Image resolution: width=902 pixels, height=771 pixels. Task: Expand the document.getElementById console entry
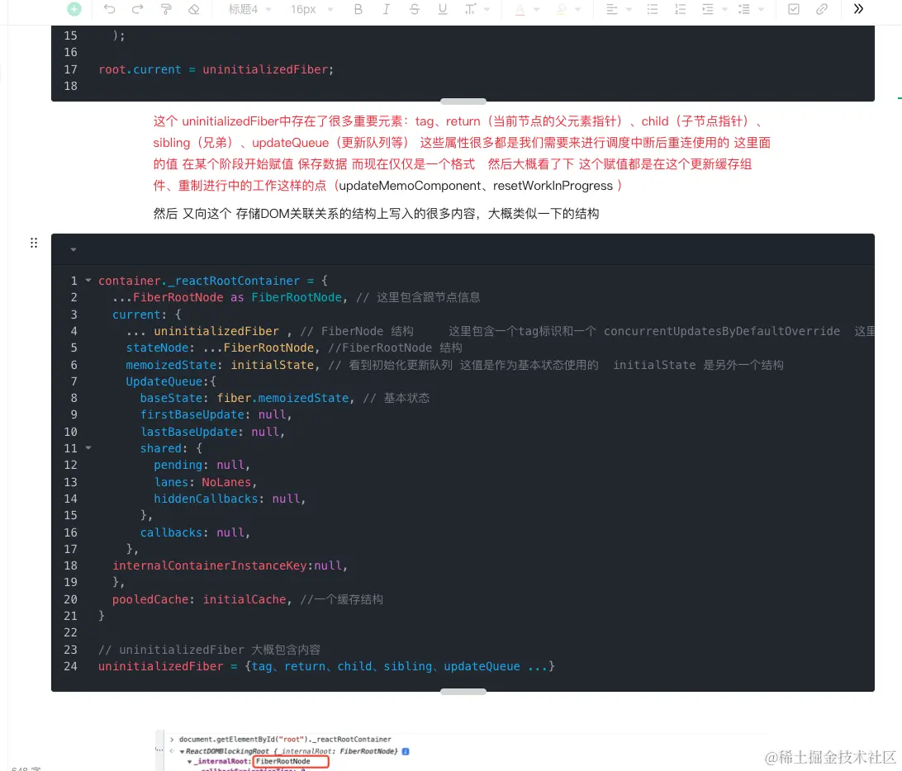(172, 740)
